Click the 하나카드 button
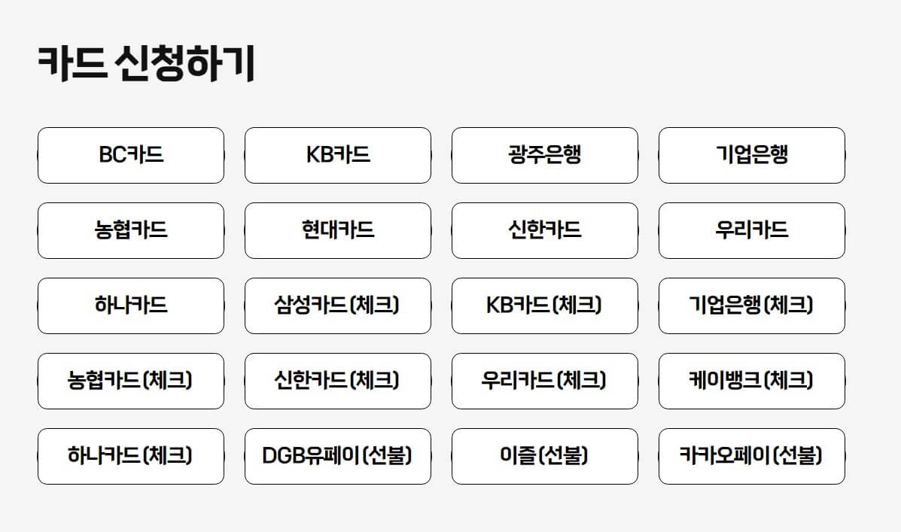This screenshot has height=532, width=901. [130, 306]
